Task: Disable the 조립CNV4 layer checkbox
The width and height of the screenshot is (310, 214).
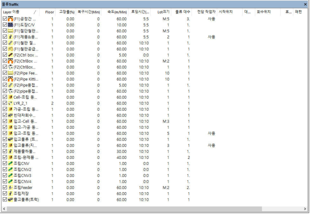Action: pyautogui.click(x=5, y=182)
